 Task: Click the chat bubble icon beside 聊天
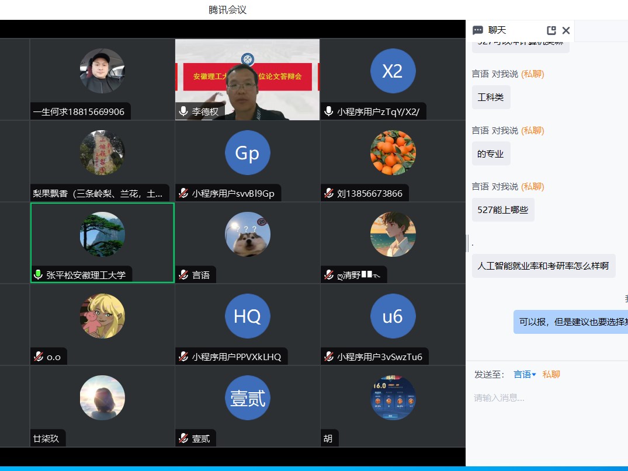478,30
